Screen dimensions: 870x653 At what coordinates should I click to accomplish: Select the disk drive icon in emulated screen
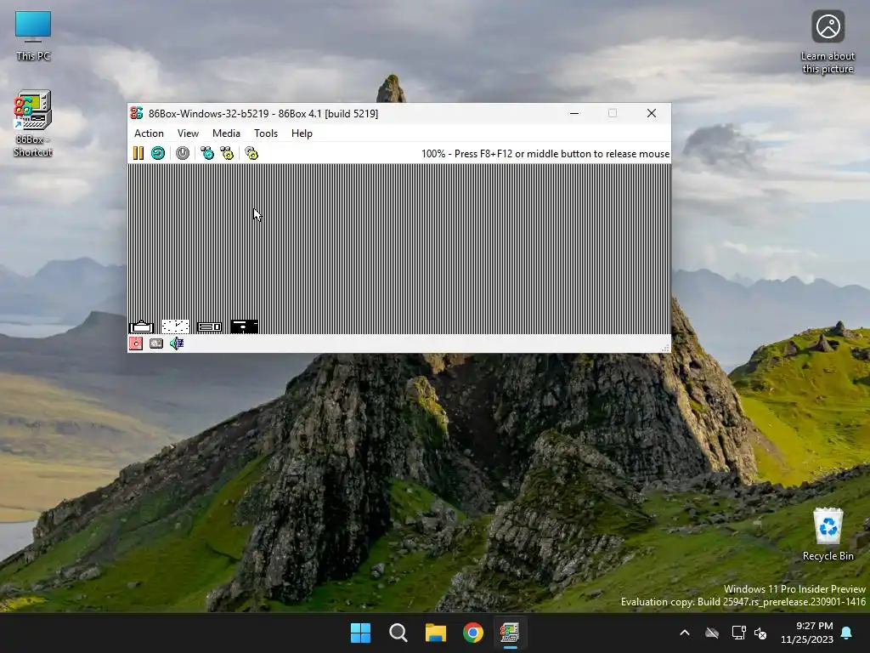tap(209, 327)
